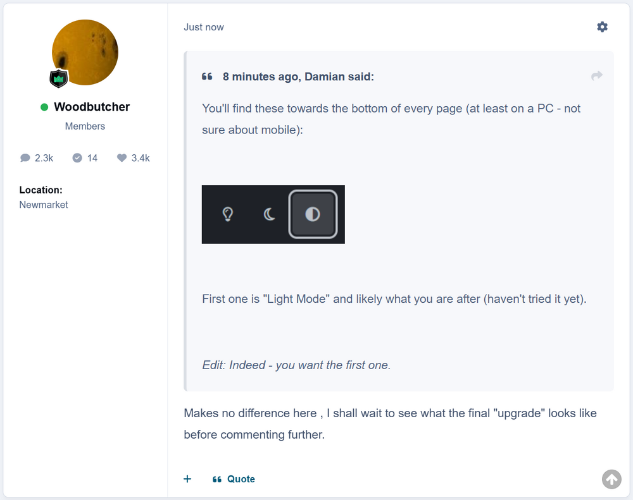
Task: View the 2.3k posts count
Action: [36, 158]
